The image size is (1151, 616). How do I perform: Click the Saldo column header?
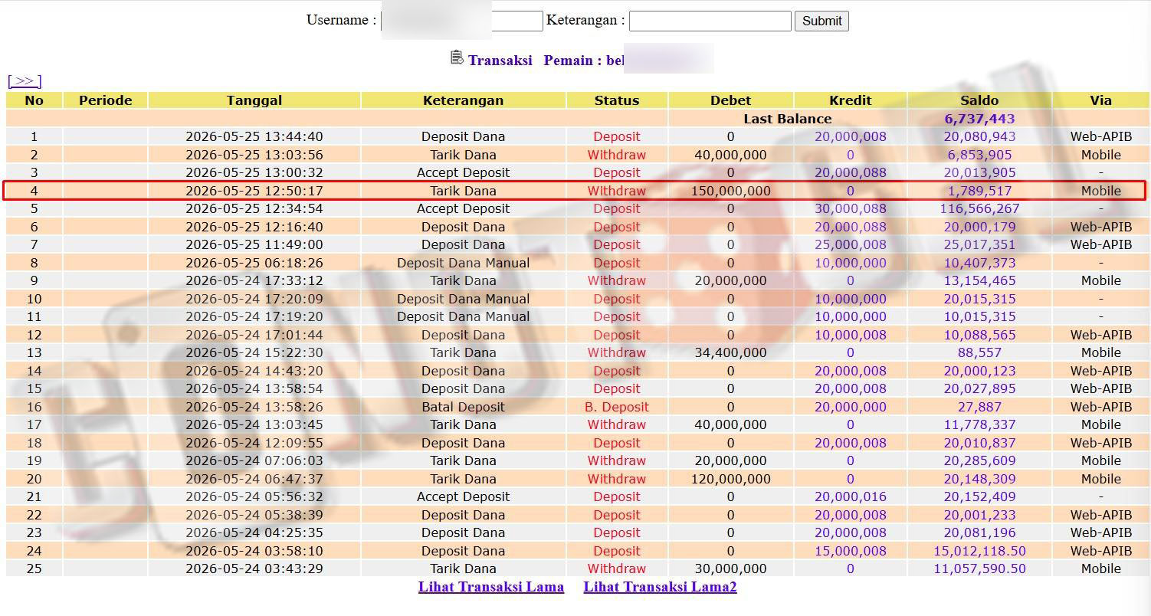pyautogui.click(x=979, y=100)
